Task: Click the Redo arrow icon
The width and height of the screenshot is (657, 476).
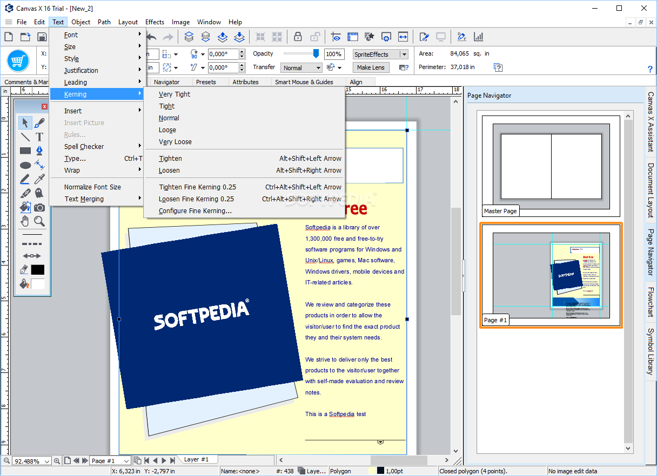Action: pos(168,37)
